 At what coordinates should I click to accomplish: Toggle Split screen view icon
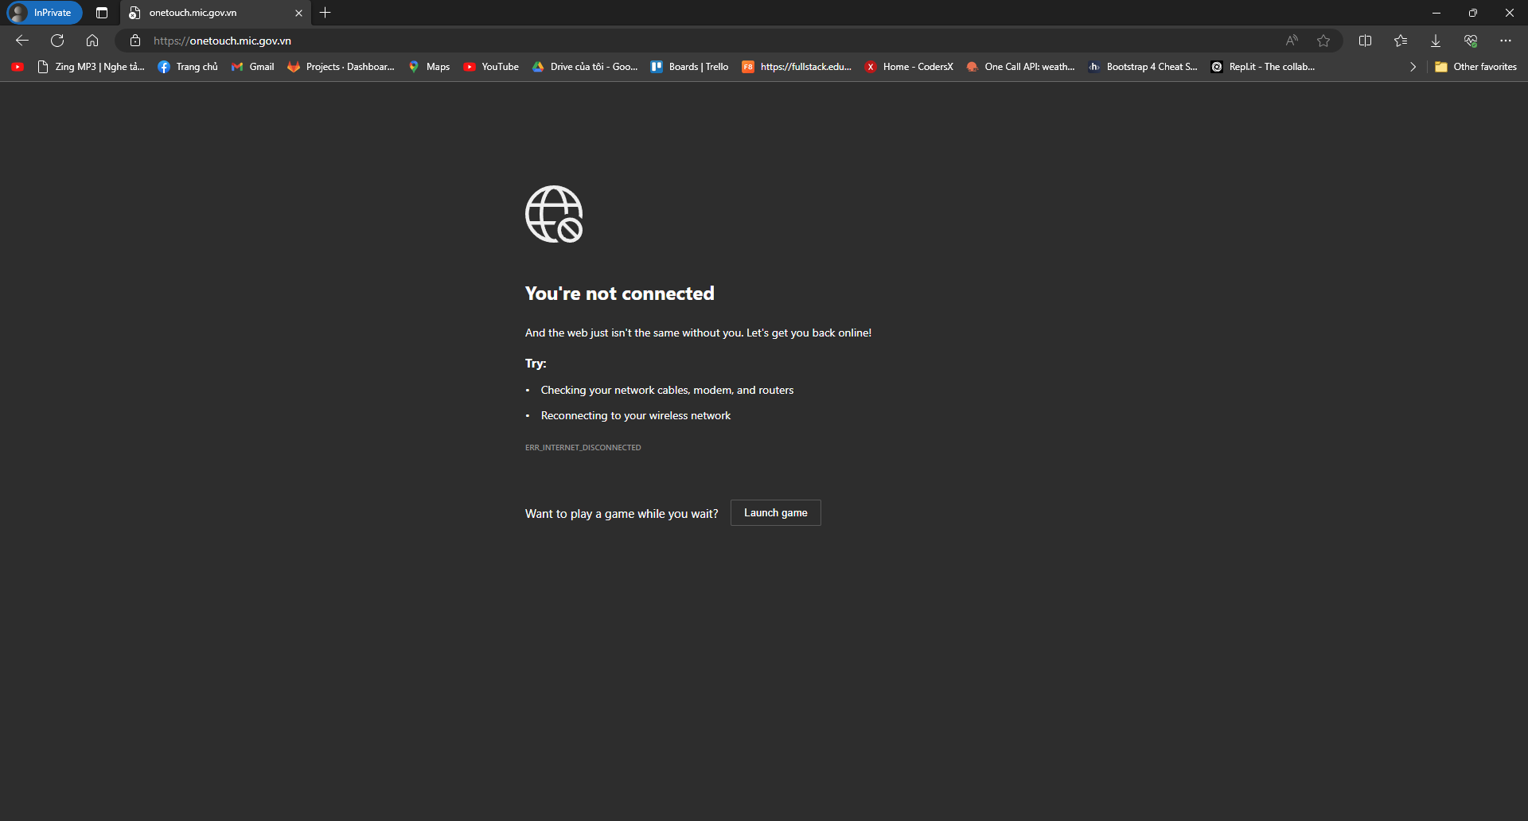[x=1366, y=41]
